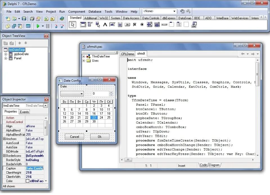Open the month combo box in Date Config
Image resolution: width=270 pixels, height=195 pixels.
pos(72,94)
